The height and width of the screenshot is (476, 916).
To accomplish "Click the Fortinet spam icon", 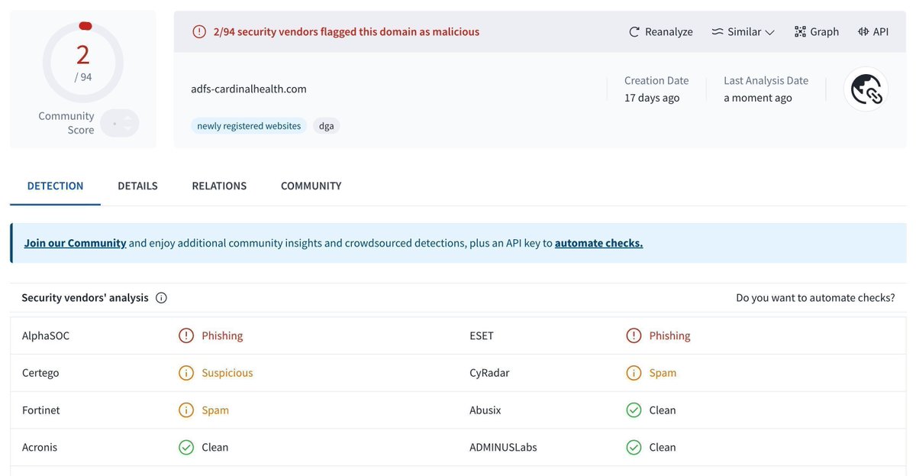I will [x=186, y=410].
